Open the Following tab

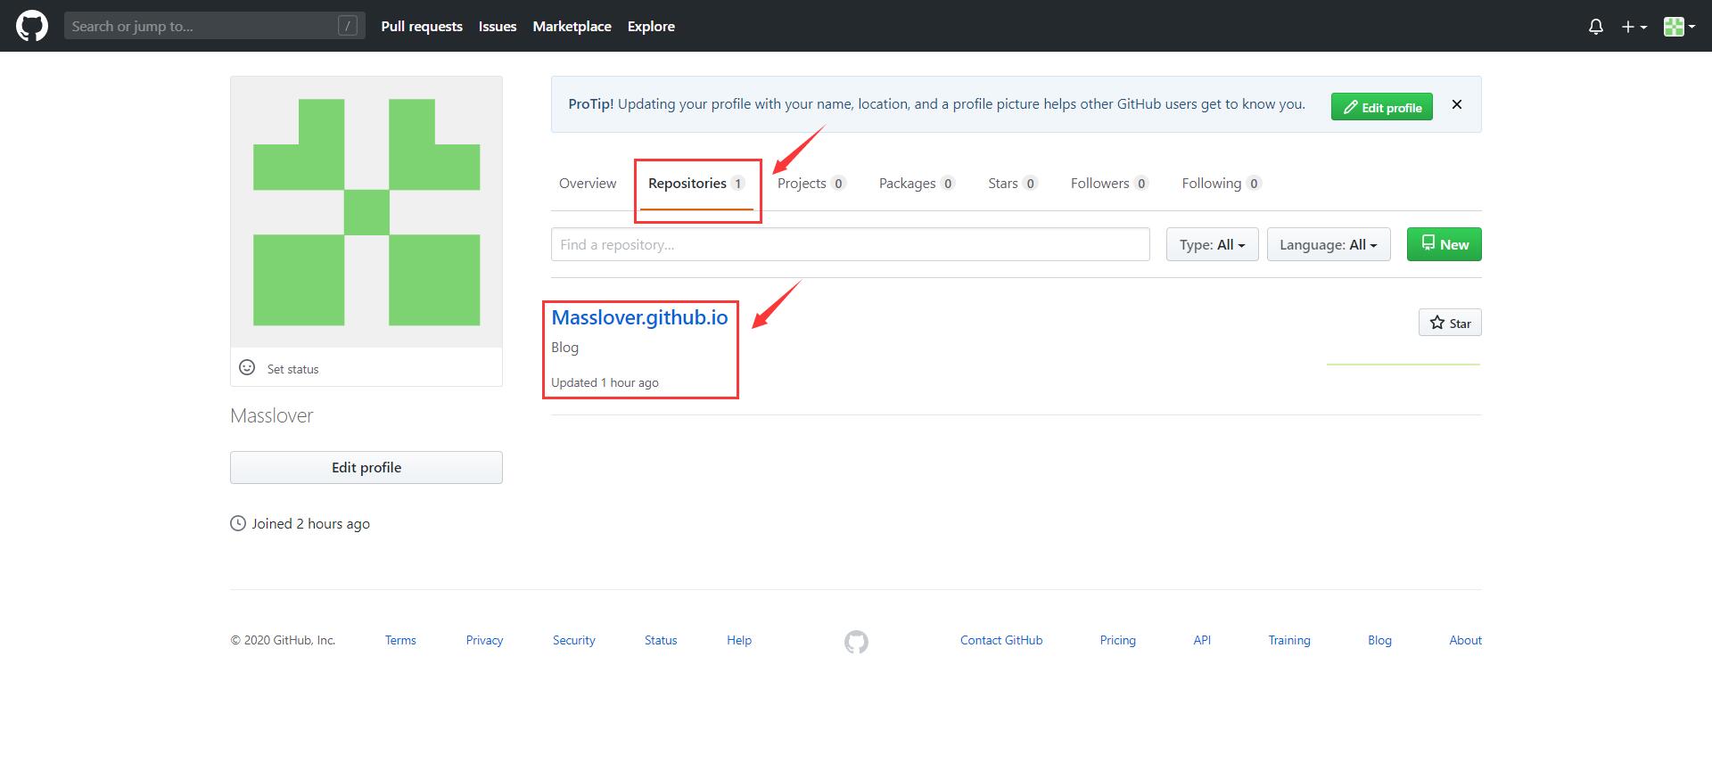1221,184
